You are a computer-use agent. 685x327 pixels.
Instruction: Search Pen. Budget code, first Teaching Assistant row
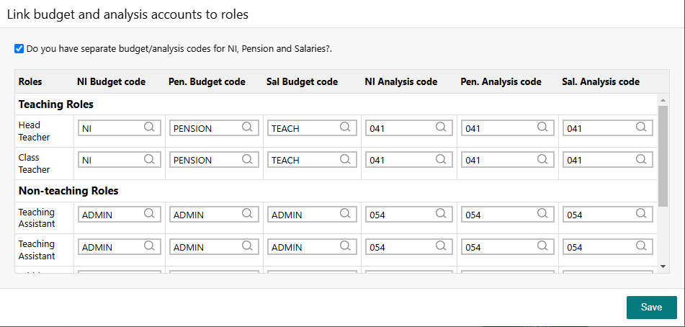[247, 213]
